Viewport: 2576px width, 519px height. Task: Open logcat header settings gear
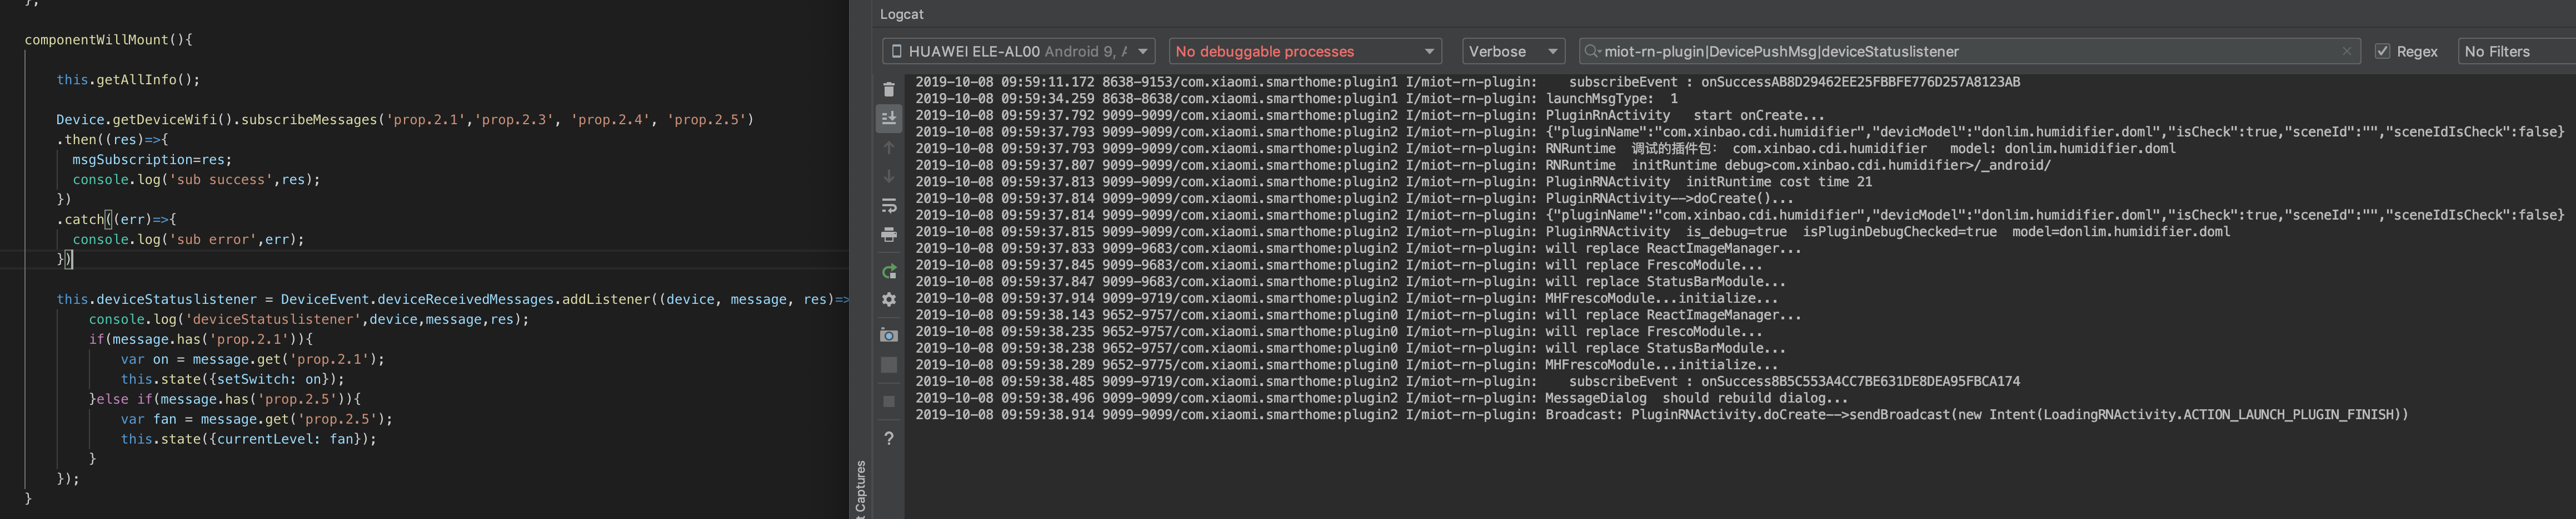[x=888, y=298]
